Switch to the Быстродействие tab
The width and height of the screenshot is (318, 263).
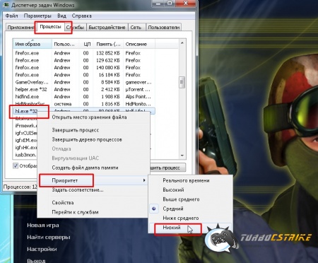tap(107, 28)
